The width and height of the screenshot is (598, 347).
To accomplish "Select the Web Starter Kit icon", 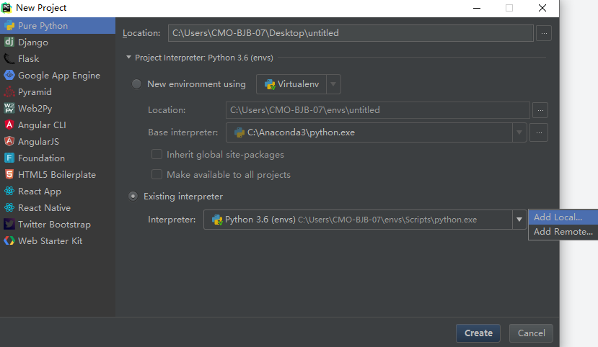I will [x=9, y=241].
